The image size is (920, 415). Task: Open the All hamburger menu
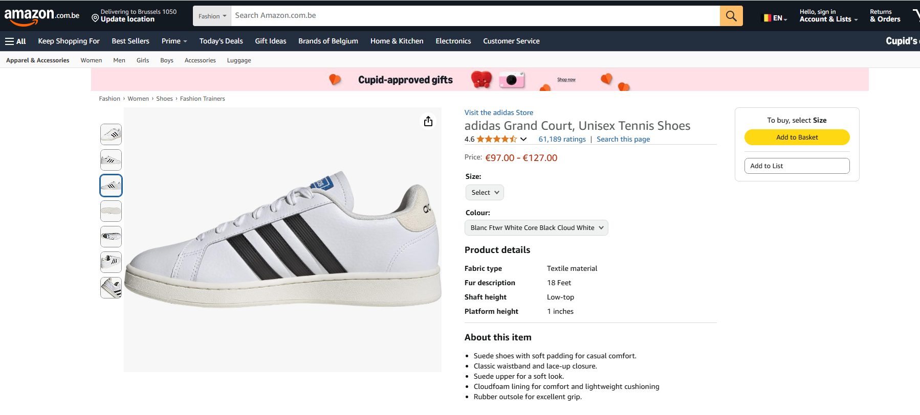pyautogui.click(x=15, y=41)
